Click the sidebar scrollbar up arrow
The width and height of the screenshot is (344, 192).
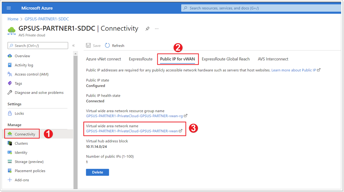75,53
